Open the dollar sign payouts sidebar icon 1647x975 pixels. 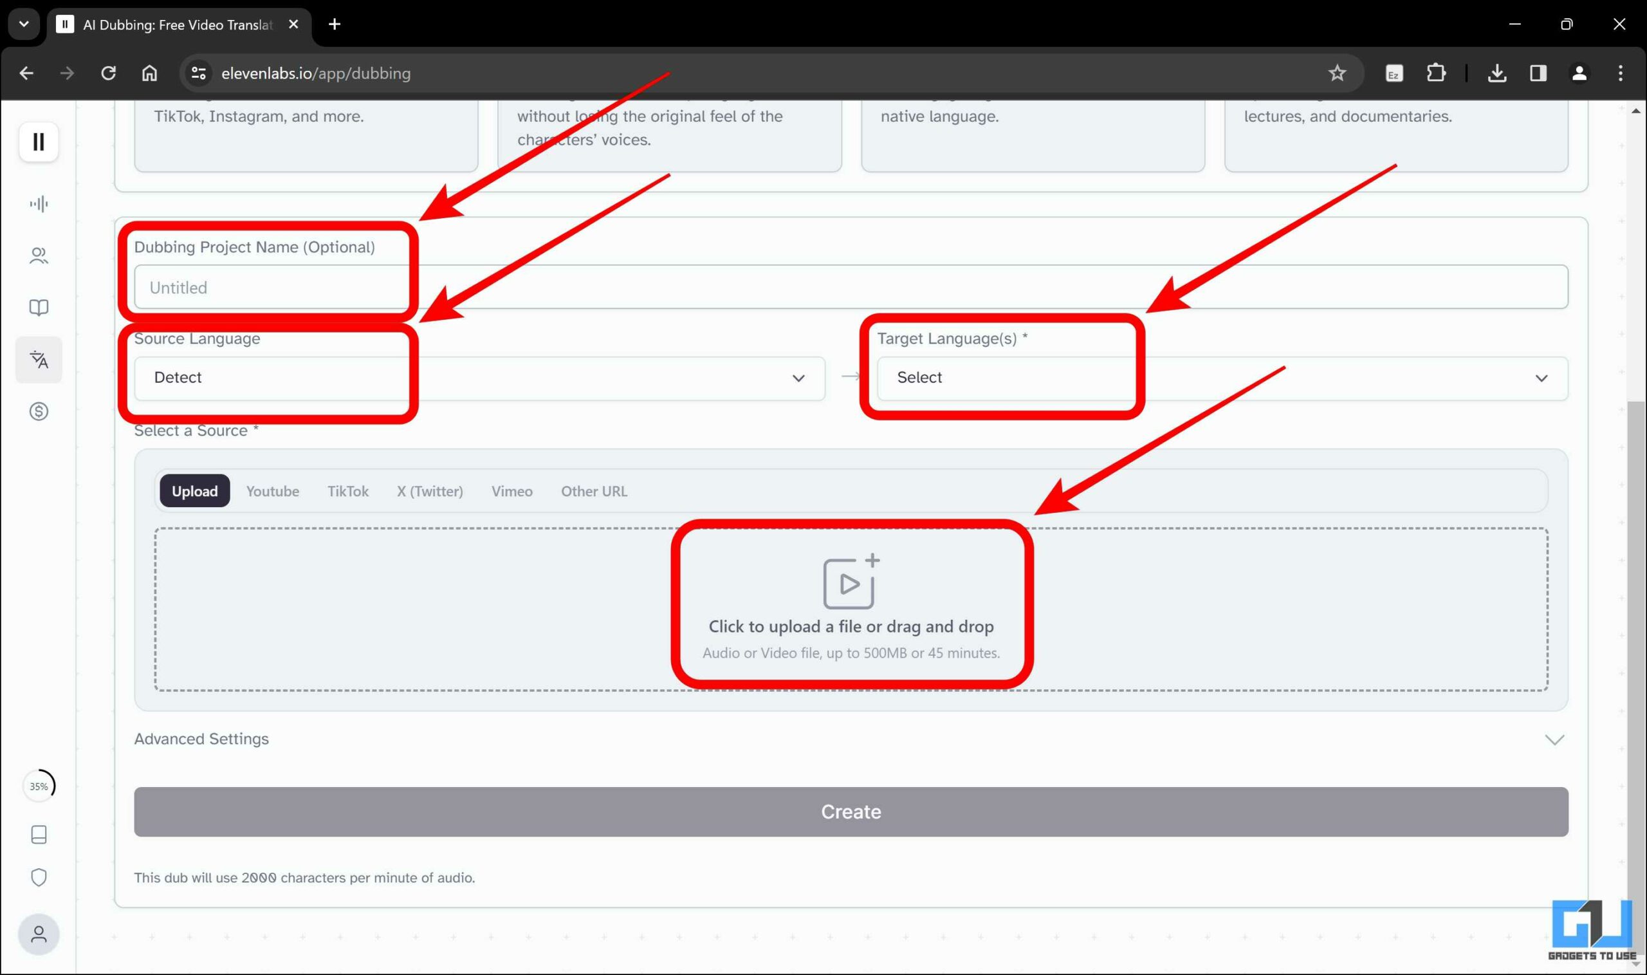click(x=39, y=411)
